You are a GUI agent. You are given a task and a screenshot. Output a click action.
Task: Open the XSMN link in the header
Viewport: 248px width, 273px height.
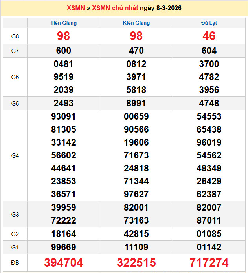76,8
